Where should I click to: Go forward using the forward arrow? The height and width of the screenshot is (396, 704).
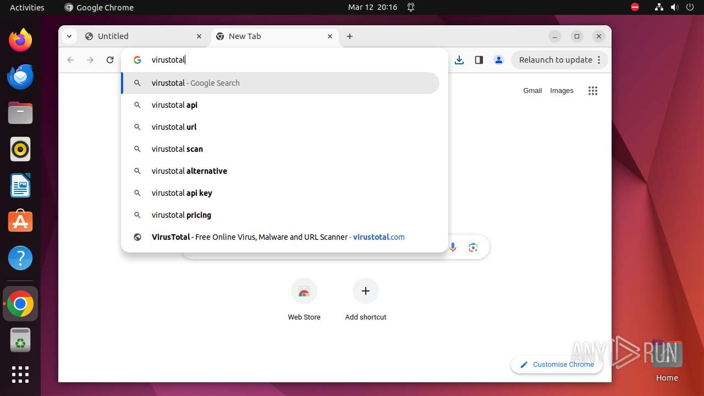[90, 60]
